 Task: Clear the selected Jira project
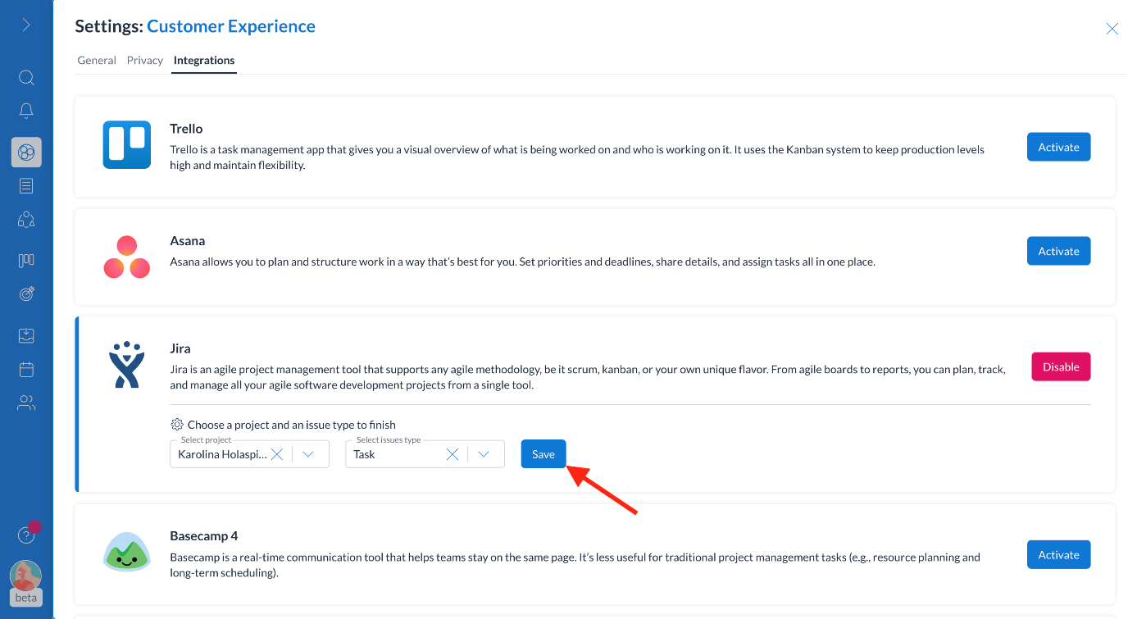point(277,454)
